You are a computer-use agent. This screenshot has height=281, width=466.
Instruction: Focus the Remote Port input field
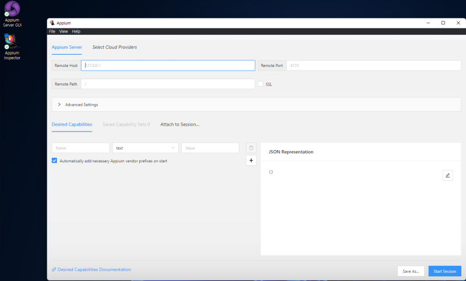pos(373,65)
